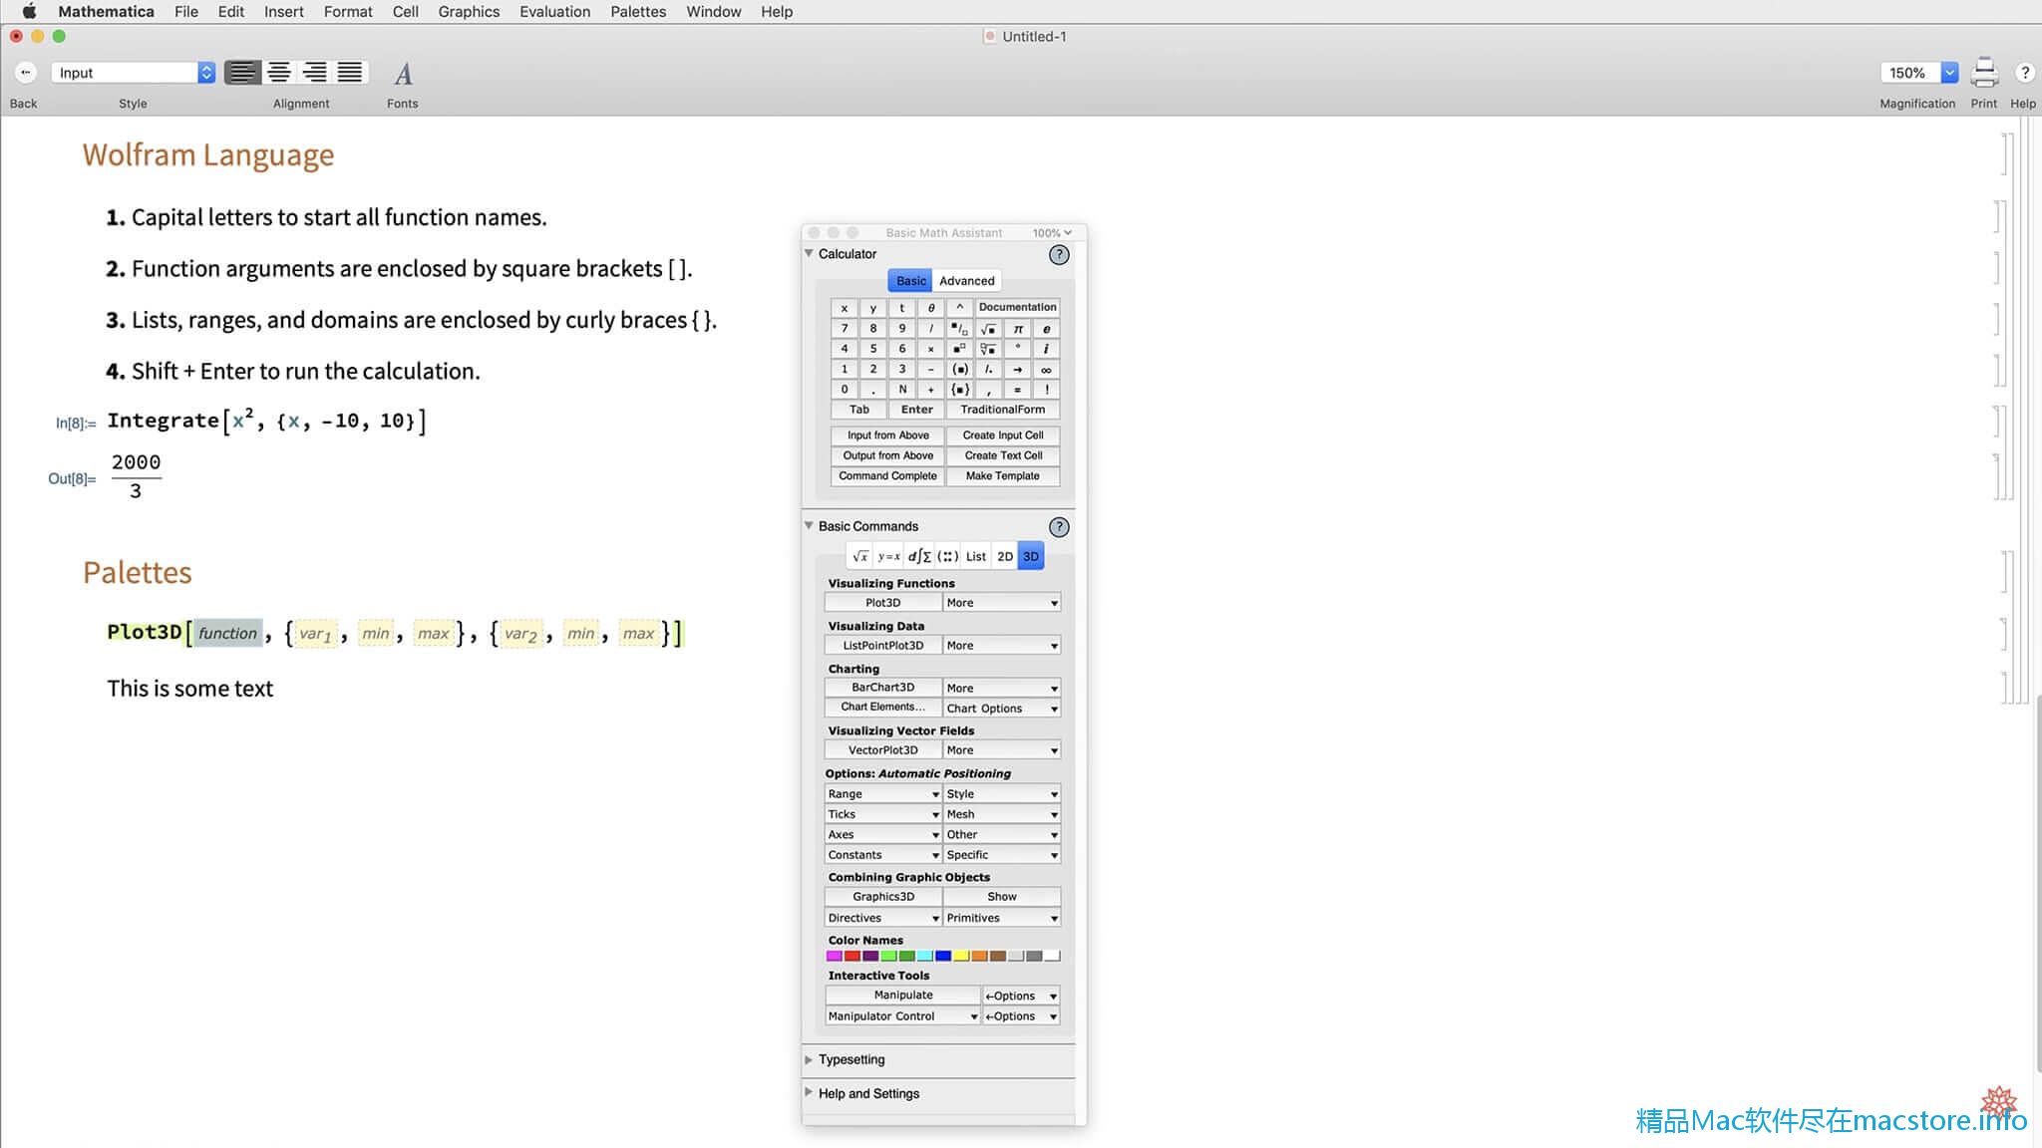2042x1148 pixels.
Task: Open the Style dropdown showing Input
Action: point(134,73)
